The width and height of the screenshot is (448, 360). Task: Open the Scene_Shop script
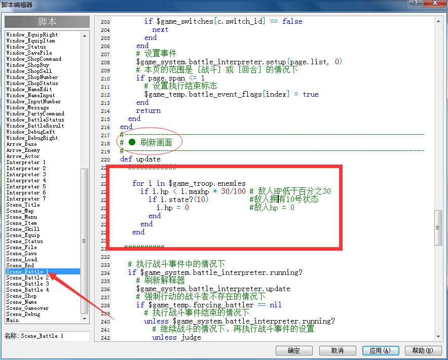pos(43,296)
